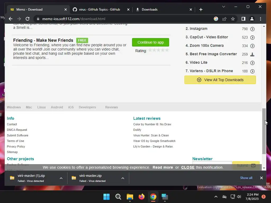Click the page vertical scrollbar thumb

pyautogui.click(x=264, y=131)
